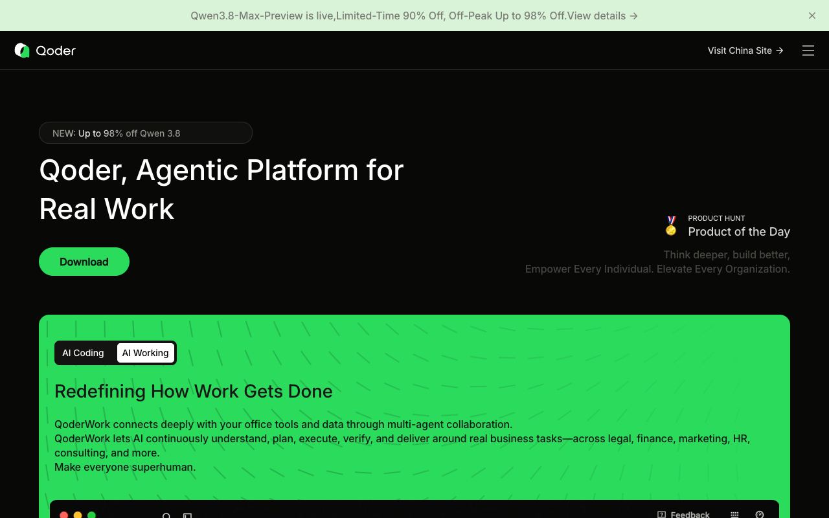The width and height of the screenshot is (829, 518).
Task: Switch to the AI Coding tab
Action: (x=83, y=353)
